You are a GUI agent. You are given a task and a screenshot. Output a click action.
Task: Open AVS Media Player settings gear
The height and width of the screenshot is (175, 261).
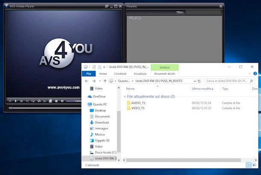tap(56, 101)
